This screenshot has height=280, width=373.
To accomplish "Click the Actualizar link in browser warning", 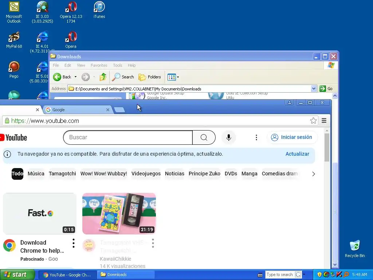I will coord(297,154).
